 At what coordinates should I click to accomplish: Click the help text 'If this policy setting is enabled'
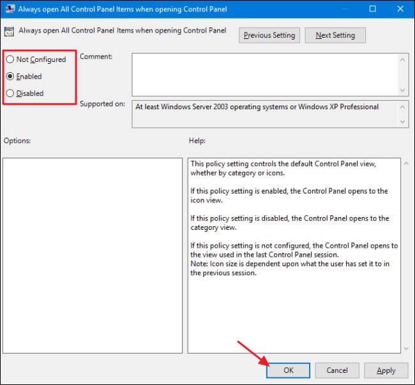click(239, 191)
